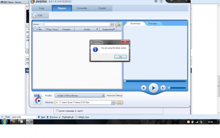Open Advanced Settings

click(x=115, y=96)
